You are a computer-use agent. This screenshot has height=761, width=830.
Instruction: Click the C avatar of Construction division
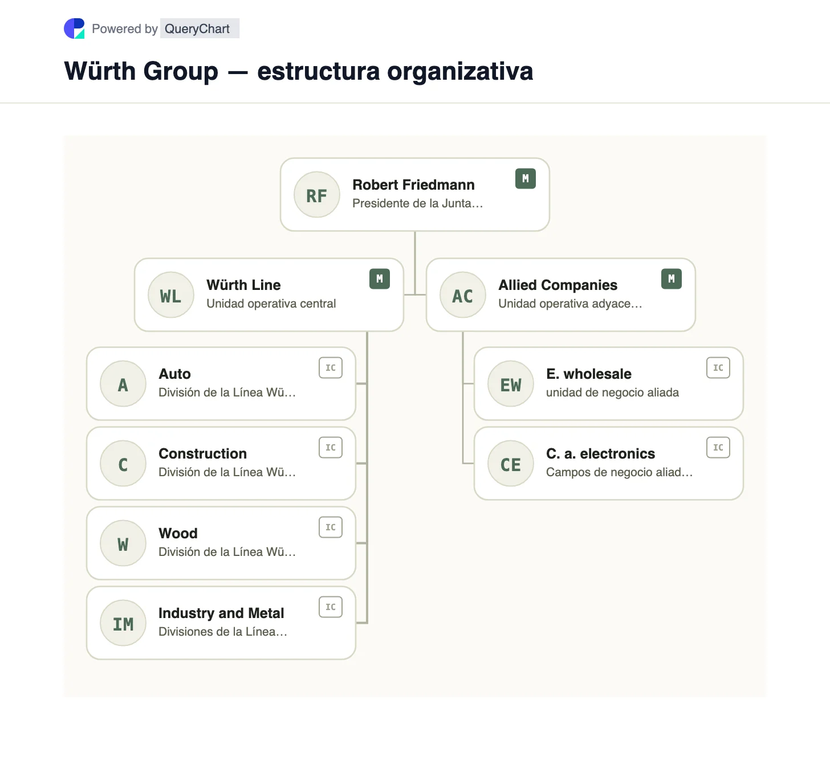pos(123,464)
